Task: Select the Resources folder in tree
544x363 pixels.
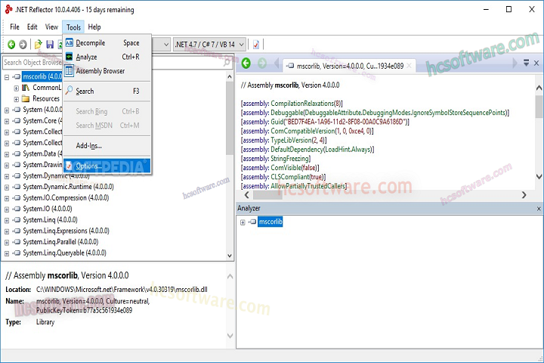Action: [46, 98]
